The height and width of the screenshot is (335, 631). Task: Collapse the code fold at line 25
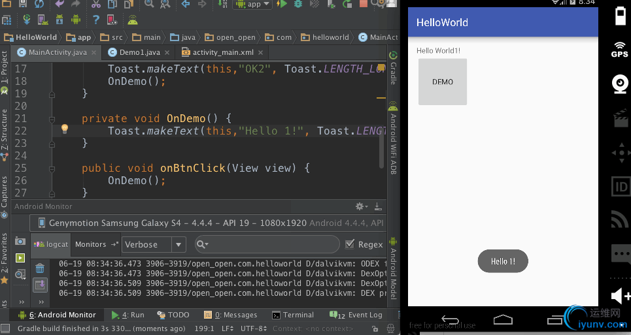(52, 169)
